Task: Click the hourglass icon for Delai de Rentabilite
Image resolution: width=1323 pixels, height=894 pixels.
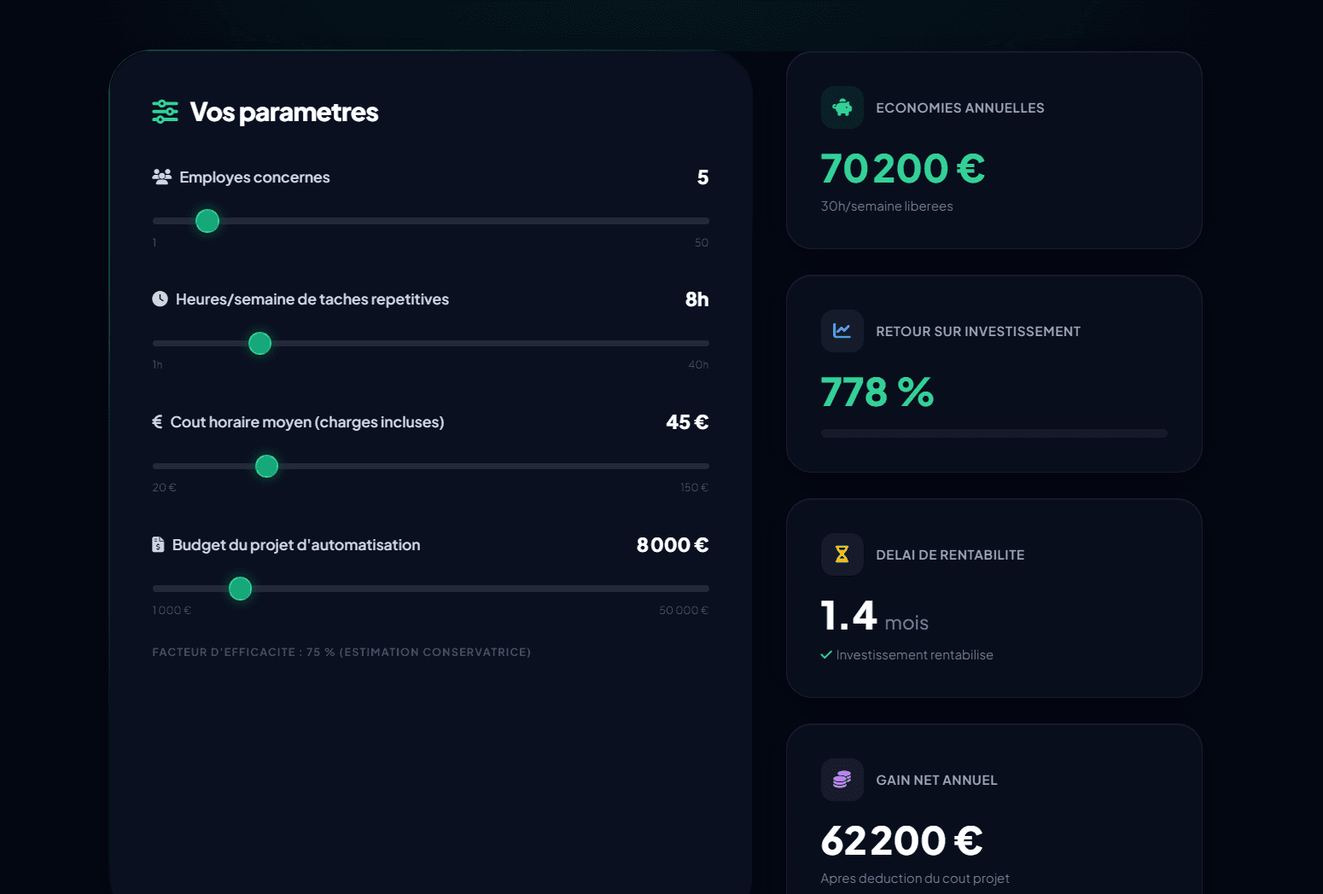Action: [842, 554]
